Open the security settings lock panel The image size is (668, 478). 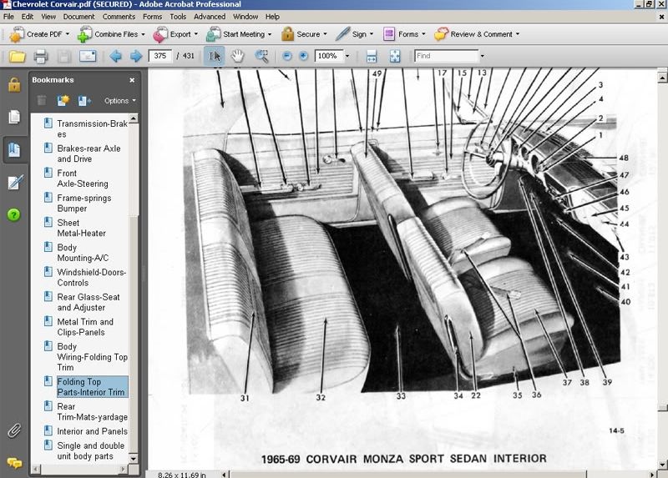pos(14,85)
